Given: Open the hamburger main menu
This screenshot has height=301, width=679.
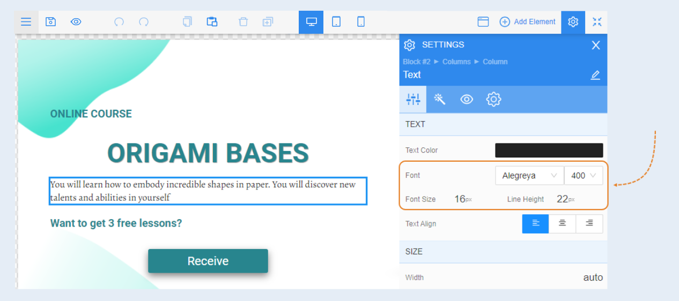Looking at the screenshot, I should click(26, 22).
